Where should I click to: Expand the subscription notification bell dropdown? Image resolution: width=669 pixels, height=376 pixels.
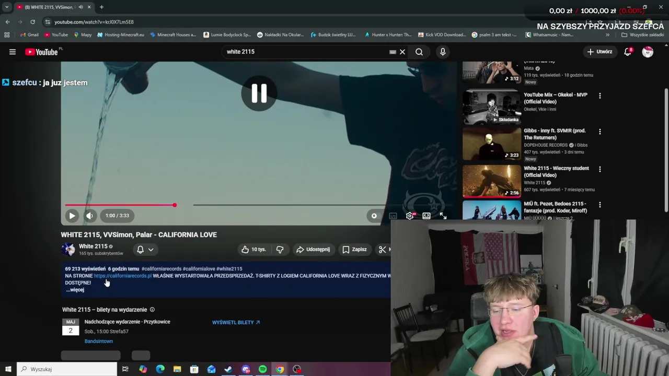click(145, 250)
